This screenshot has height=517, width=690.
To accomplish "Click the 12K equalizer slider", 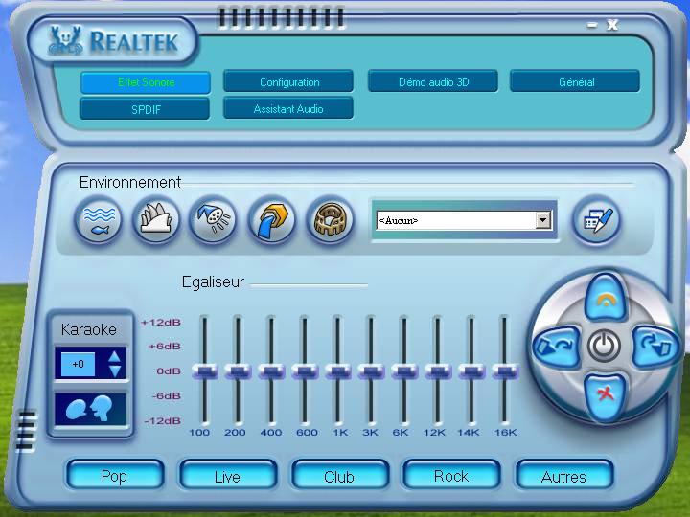I will click(437, 371).
